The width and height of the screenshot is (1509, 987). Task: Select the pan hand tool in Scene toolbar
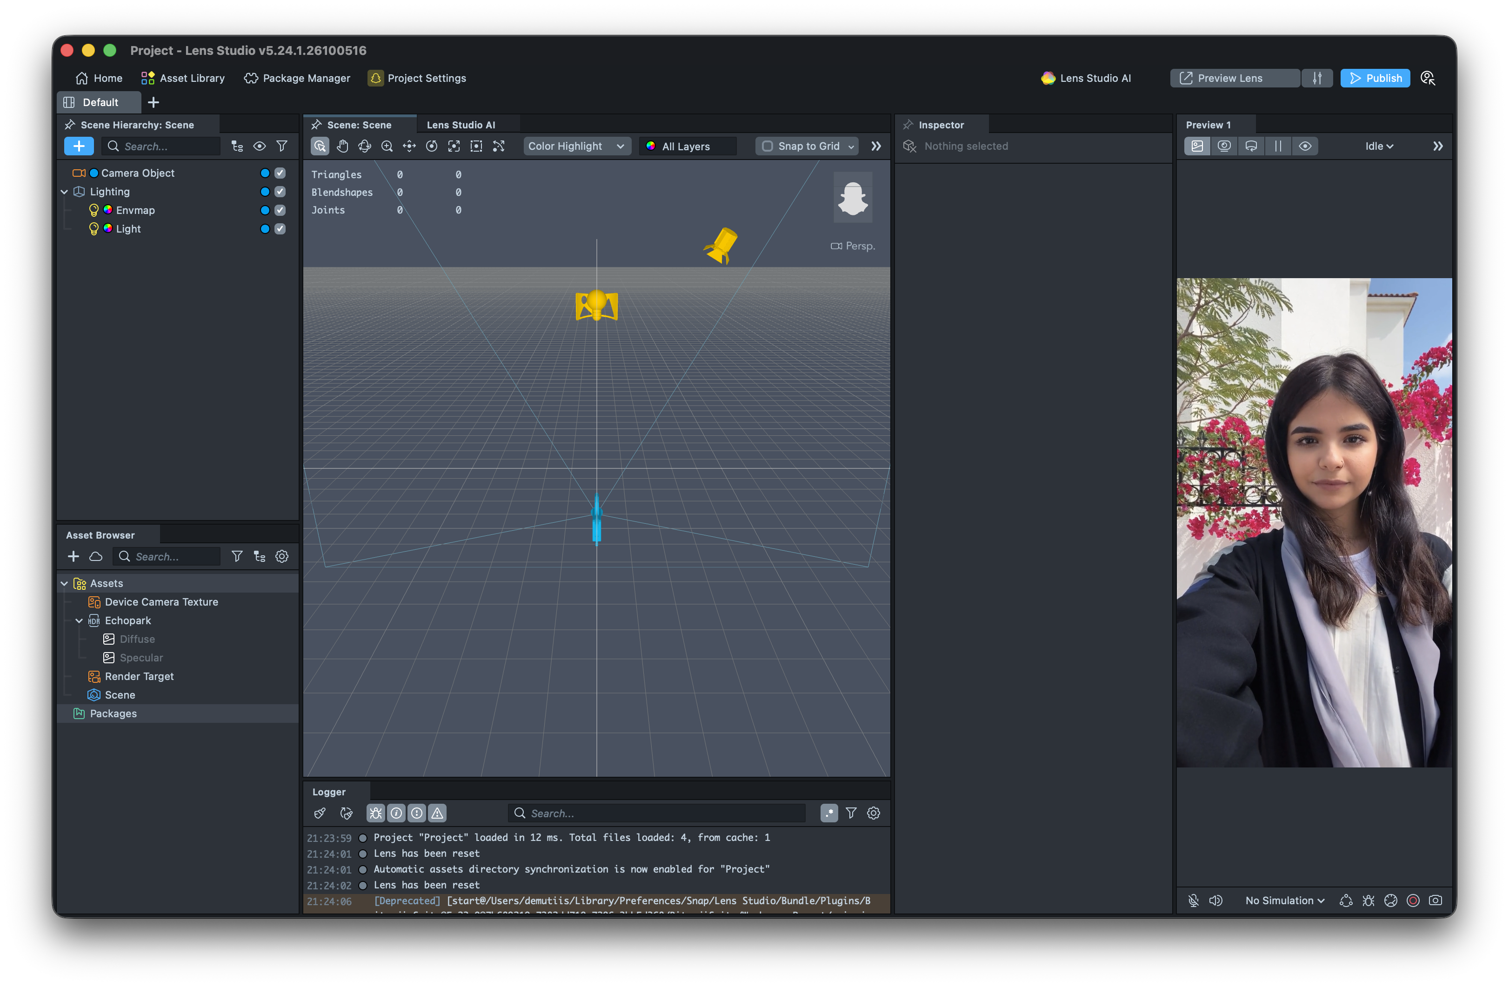tap(342, 147)
